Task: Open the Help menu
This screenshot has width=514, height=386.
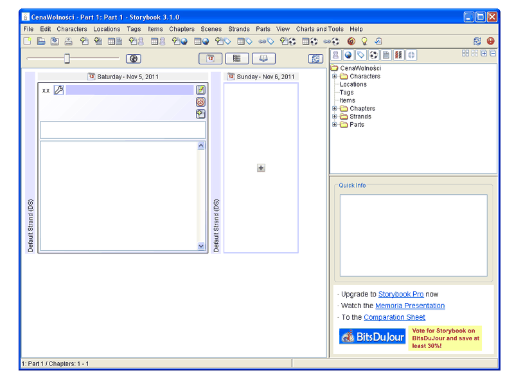Action: point(356,29)
